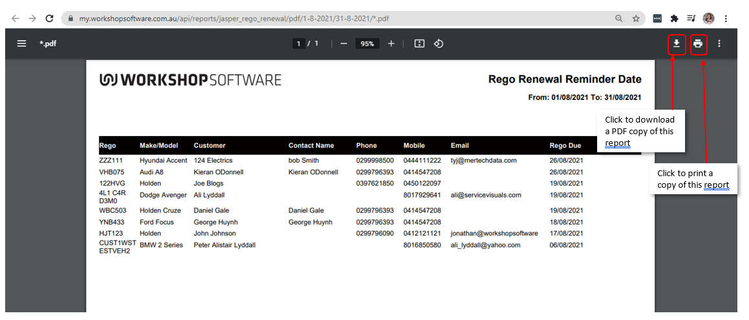Click the address bar URL

click(233, 19)
